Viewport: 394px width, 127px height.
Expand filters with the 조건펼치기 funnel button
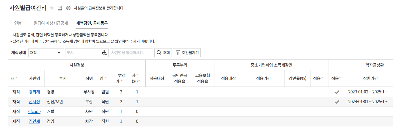pyautogui.click(x=187, y=53)
